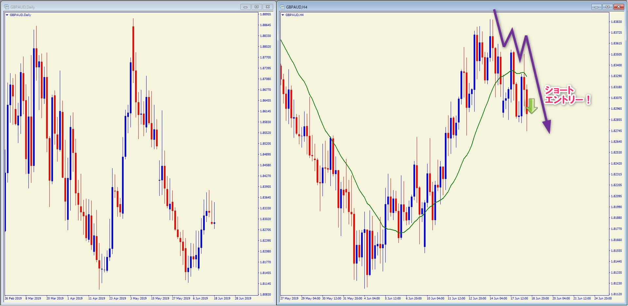
Task: Click the 1.83075 price label on the H4 chart
Action: [617, 98]
